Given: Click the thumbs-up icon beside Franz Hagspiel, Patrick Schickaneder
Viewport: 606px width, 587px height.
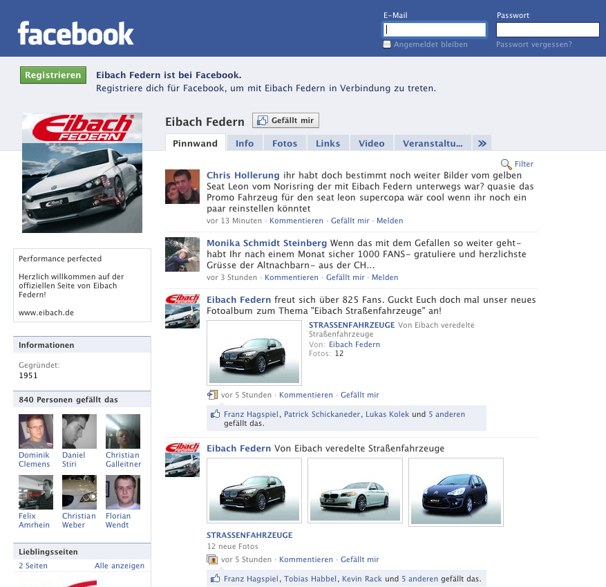Looking at the screenshot, I should point(216,413).
